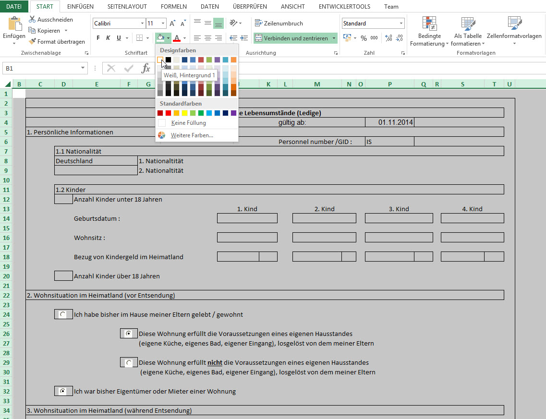Open the font size 11 dropdown
Screen dimensions: 546x419
pyautogui.click(x=163, y=24)
